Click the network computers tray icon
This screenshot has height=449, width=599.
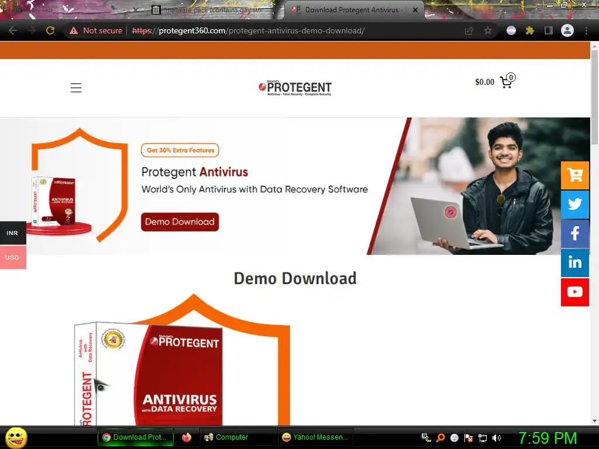click(x=426, y=438)
